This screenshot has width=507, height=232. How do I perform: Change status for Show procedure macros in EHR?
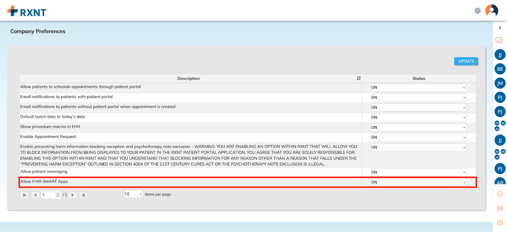(419, 127)
